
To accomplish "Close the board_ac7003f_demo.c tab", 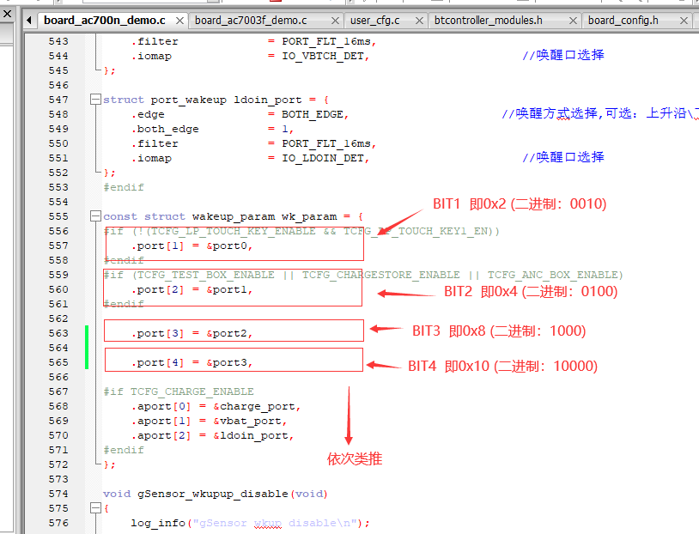I will tap(335, 21).
